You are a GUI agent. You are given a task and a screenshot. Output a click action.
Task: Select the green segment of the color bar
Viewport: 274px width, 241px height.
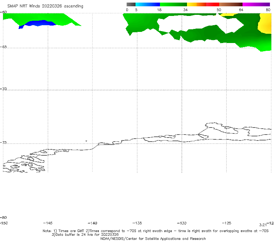[173, 4]
